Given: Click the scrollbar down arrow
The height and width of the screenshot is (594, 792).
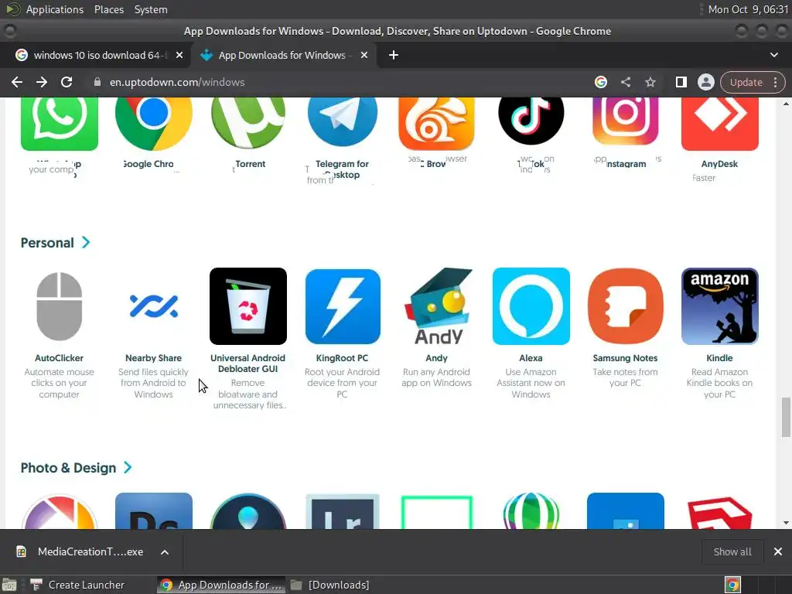Looking at the screenshot, I should coord(786,523).
